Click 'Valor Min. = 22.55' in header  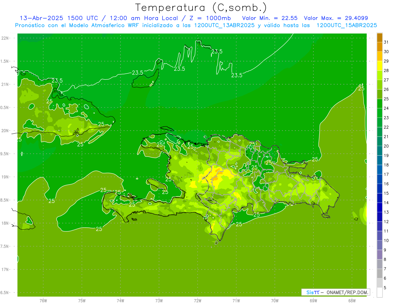[271, 18]
